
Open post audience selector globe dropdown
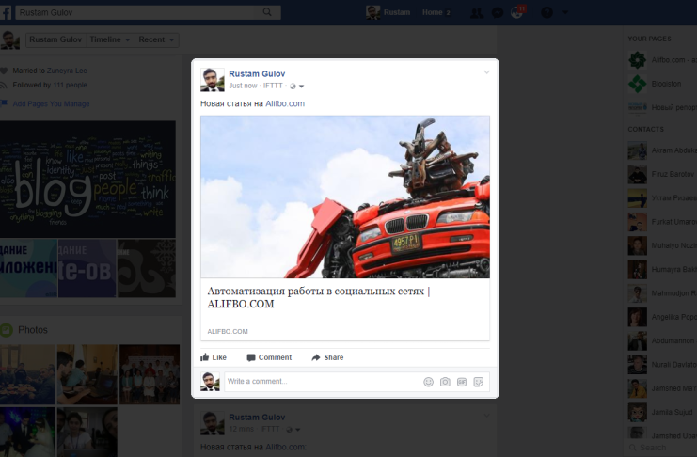296,87
